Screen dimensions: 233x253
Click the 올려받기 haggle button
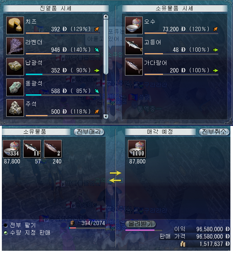pyautogui.click(x=140, y=224)
